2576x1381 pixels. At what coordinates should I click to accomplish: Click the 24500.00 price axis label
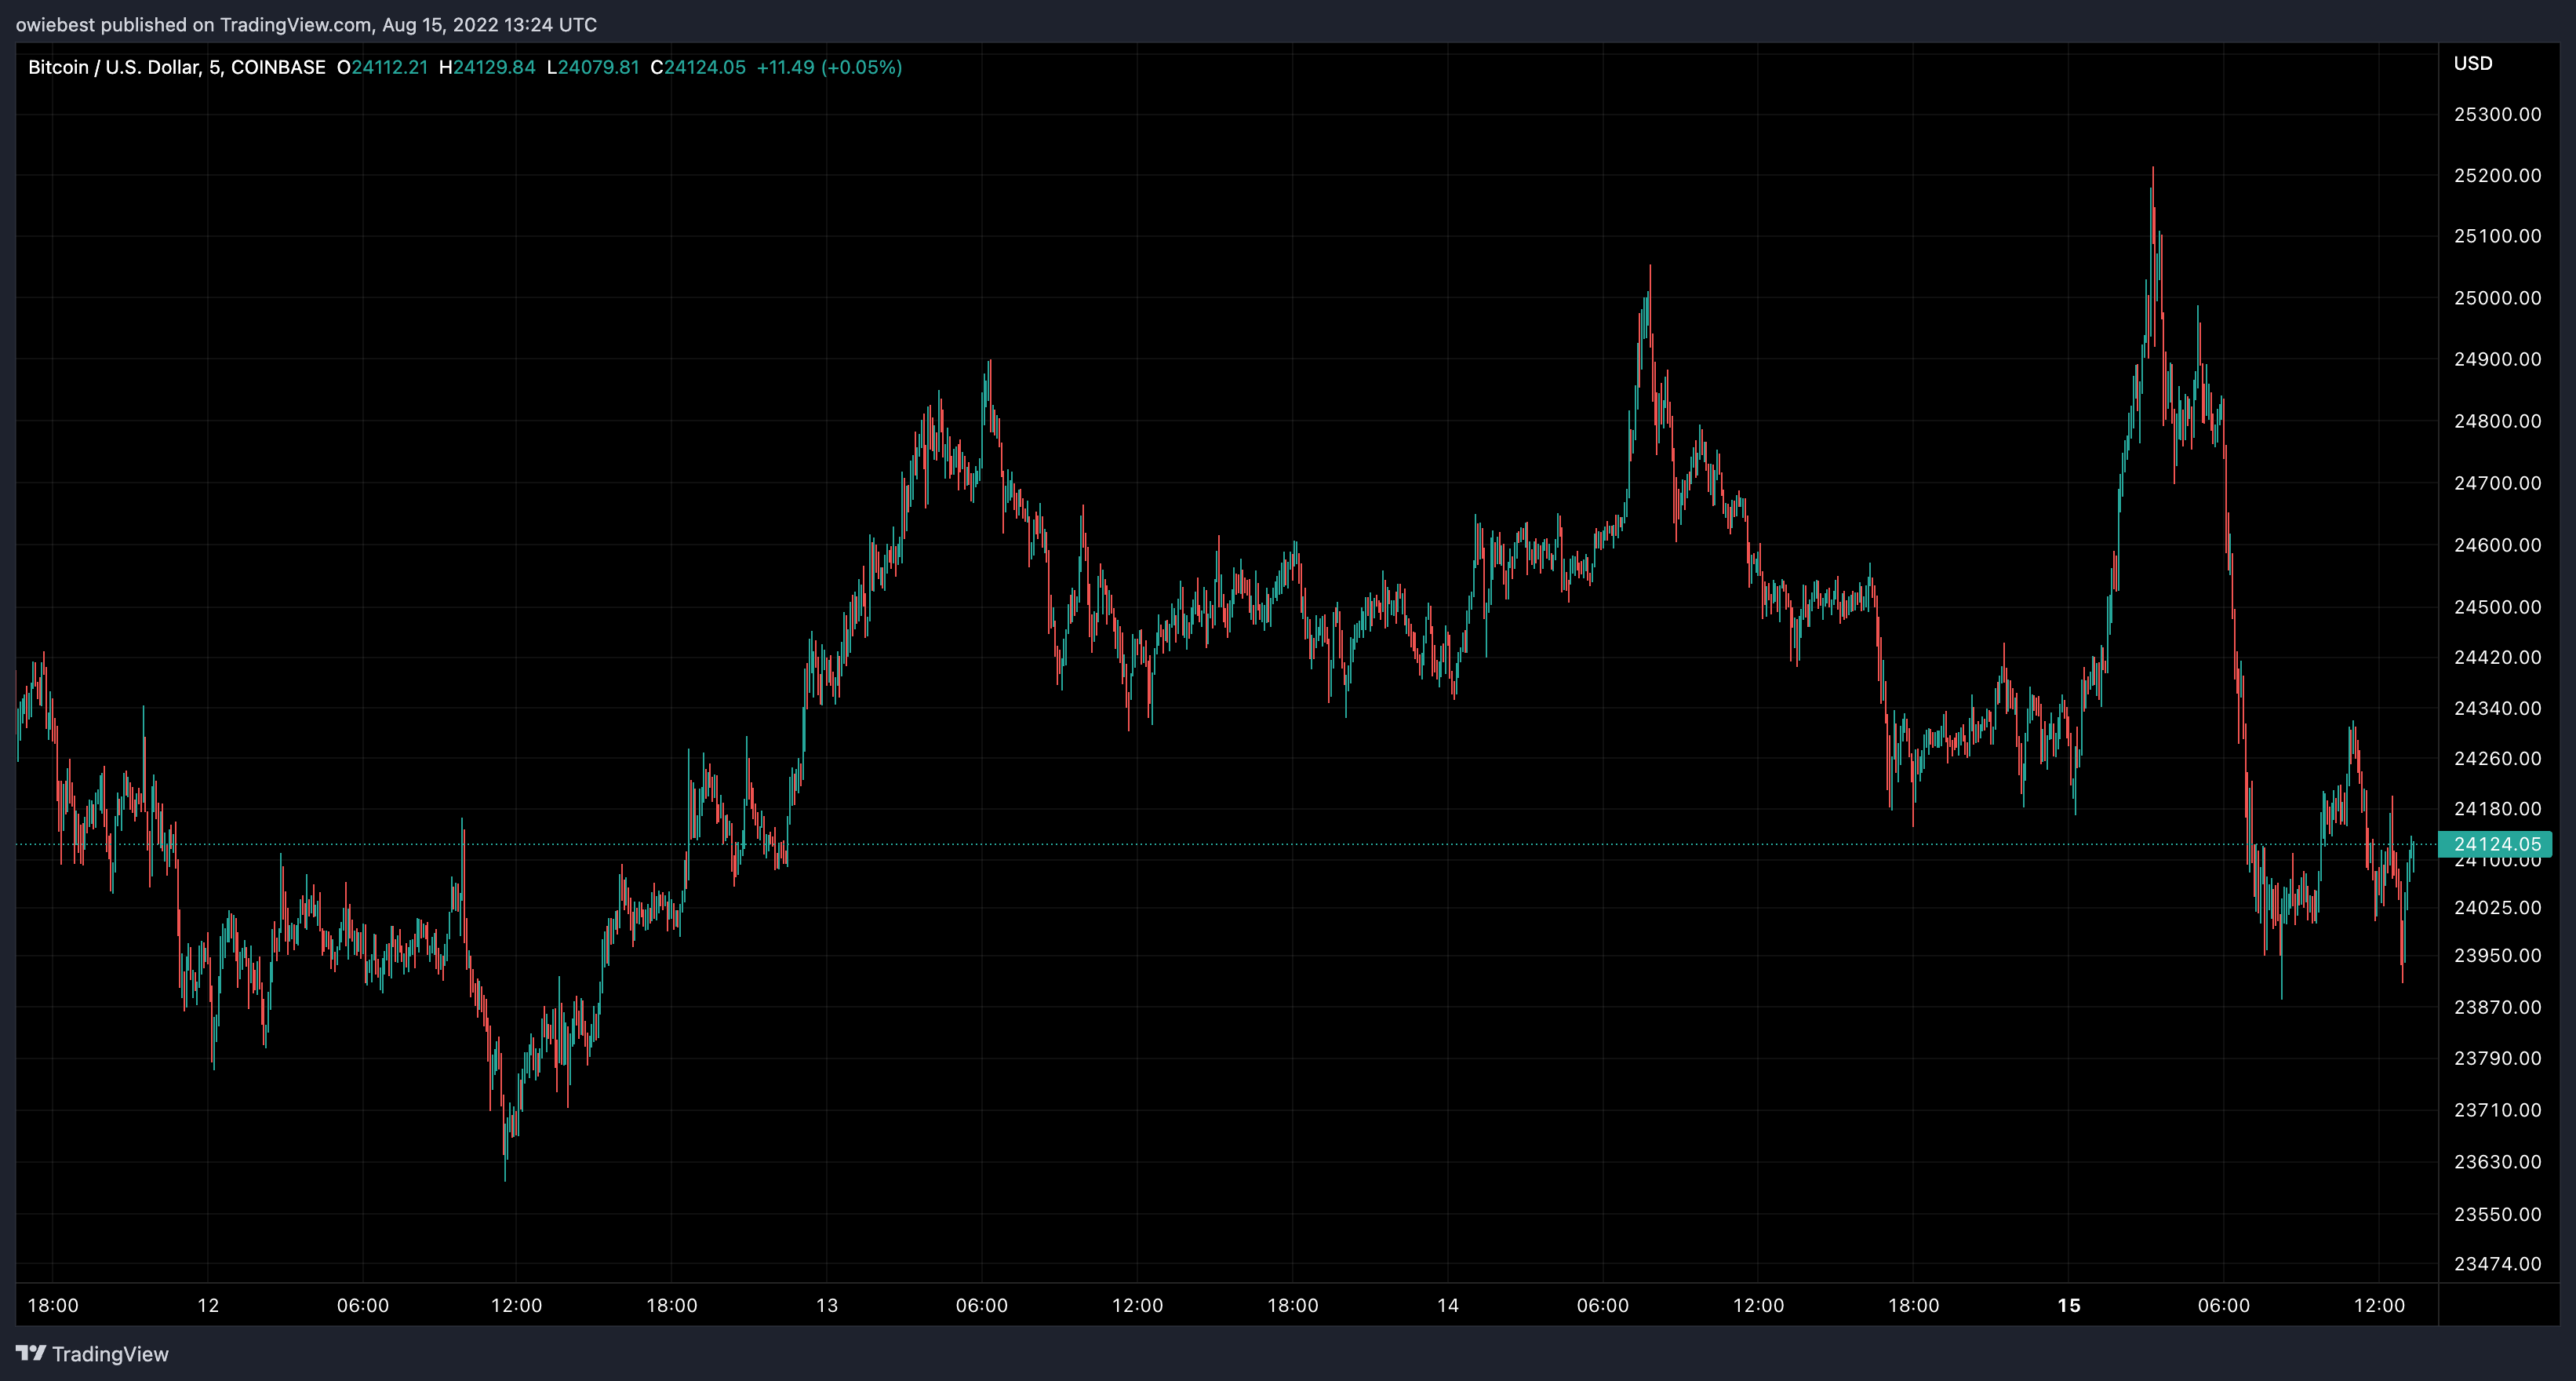click(2497, 607)
